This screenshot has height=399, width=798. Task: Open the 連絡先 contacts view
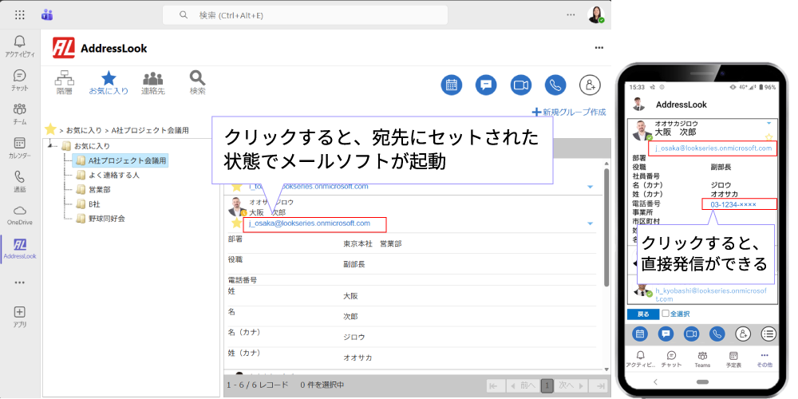click(x=152, y=82)
